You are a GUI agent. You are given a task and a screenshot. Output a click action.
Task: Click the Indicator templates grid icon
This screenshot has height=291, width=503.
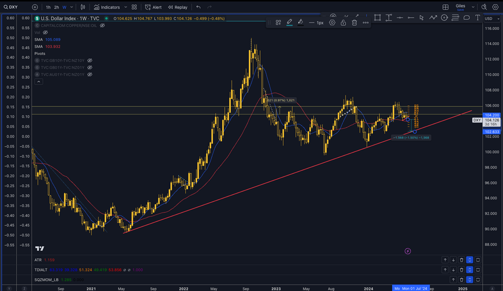tap(134, 7)
